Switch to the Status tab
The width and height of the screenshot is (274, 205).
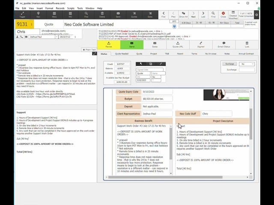(x=104, y=54)
